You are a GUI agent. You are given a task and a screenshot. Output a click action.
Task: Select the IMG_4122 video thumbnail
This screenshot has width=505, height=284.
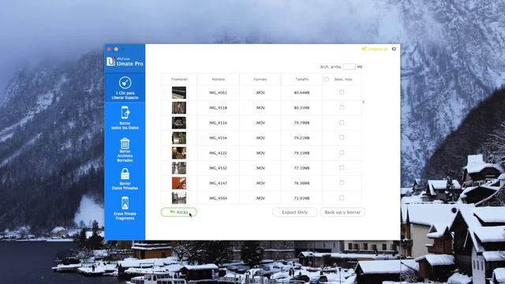pyautogui.click(x=179, y=153)
